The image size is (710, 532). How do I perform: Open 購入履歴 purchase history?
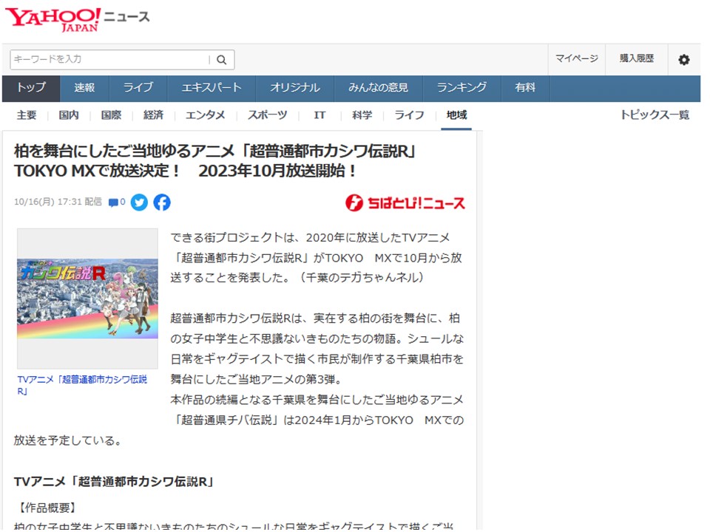pyautogui.click(x=636, y=59)
